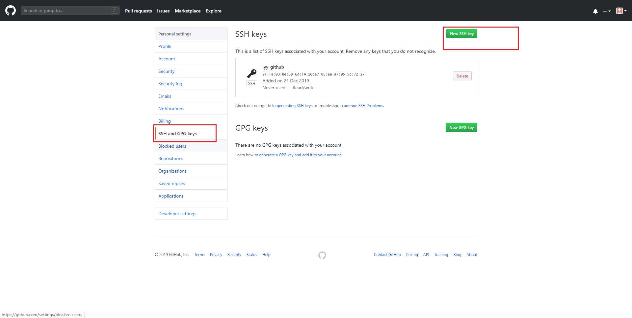632x318 pixels.
Task: Open the notifications bell icon
Action: click(595, 11)
